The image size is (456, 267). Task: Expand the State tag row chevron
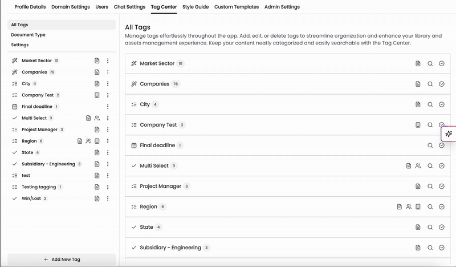[x=441, y=227]
